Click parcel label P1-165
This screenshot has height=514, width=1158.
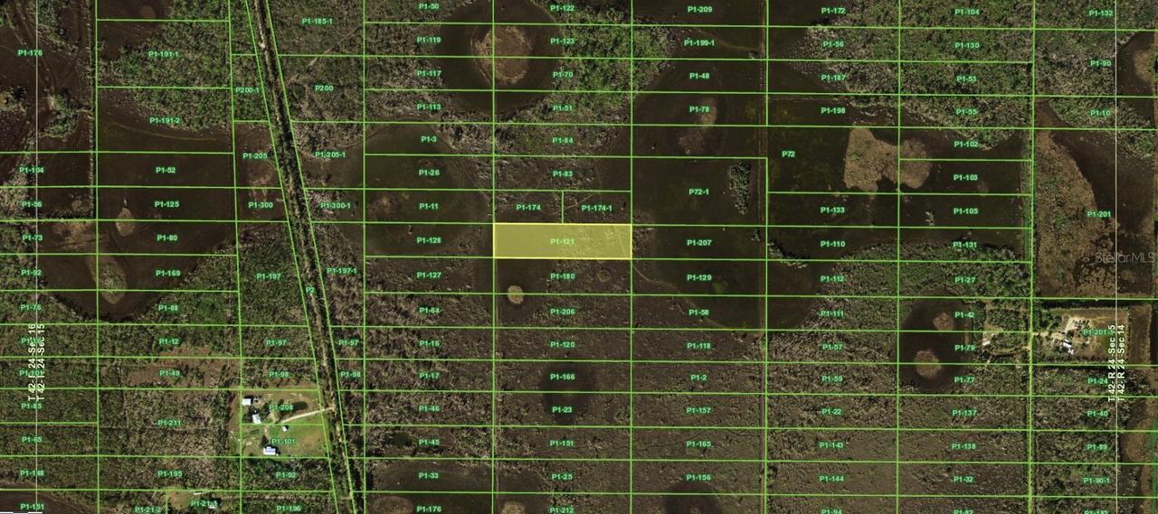click(698, 444)
